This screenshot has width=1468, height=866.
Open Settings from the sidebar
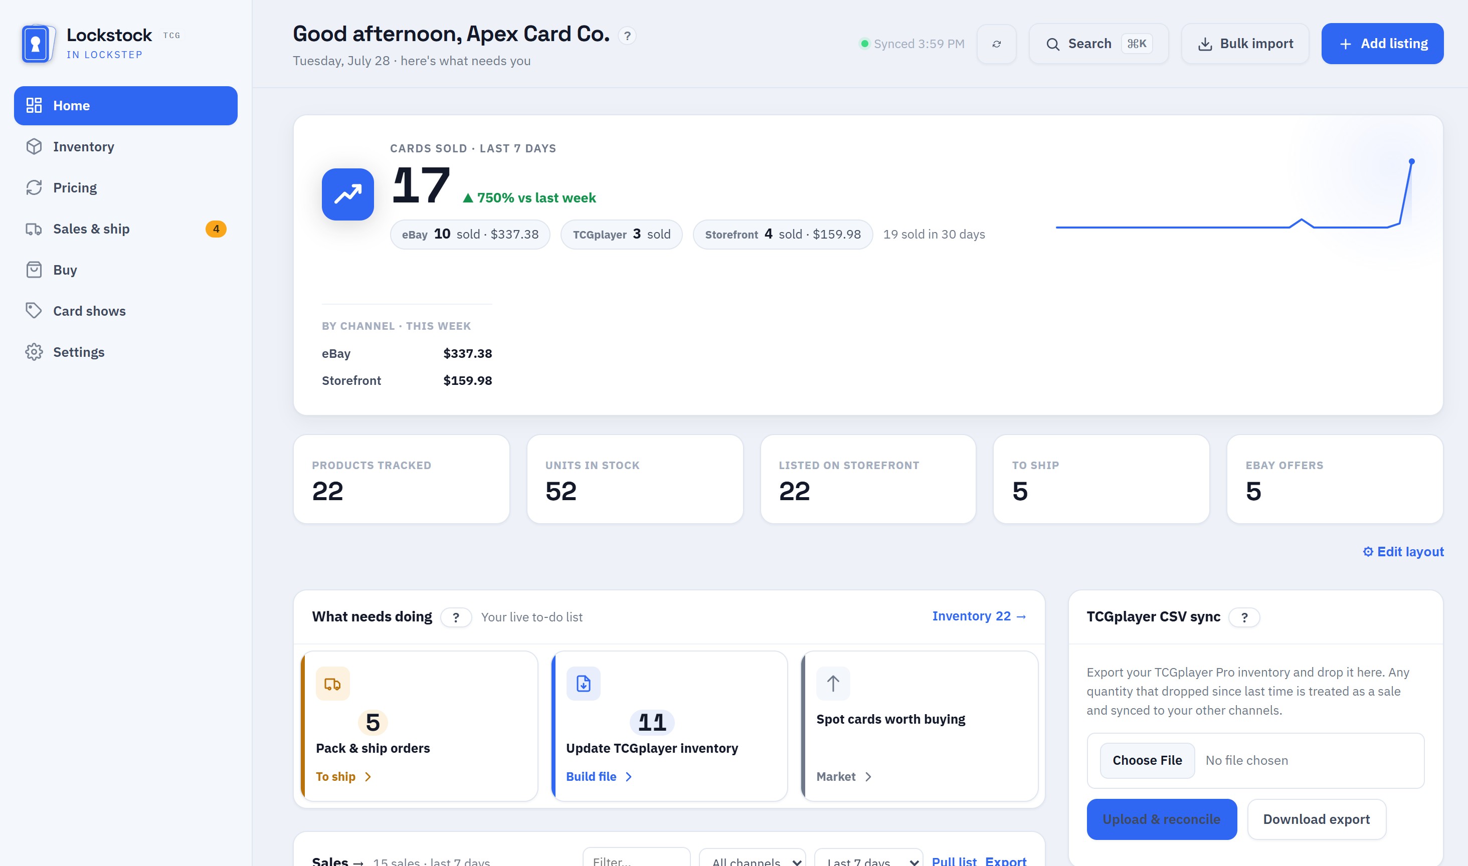coord(125,352)
